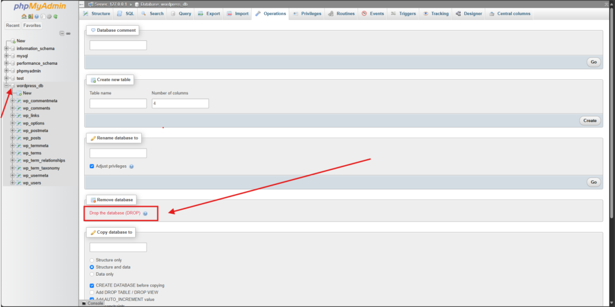The height and width of the screenshot is (307, 615).
Task: Open the Routines tab
Action: (x=341, y=14)
